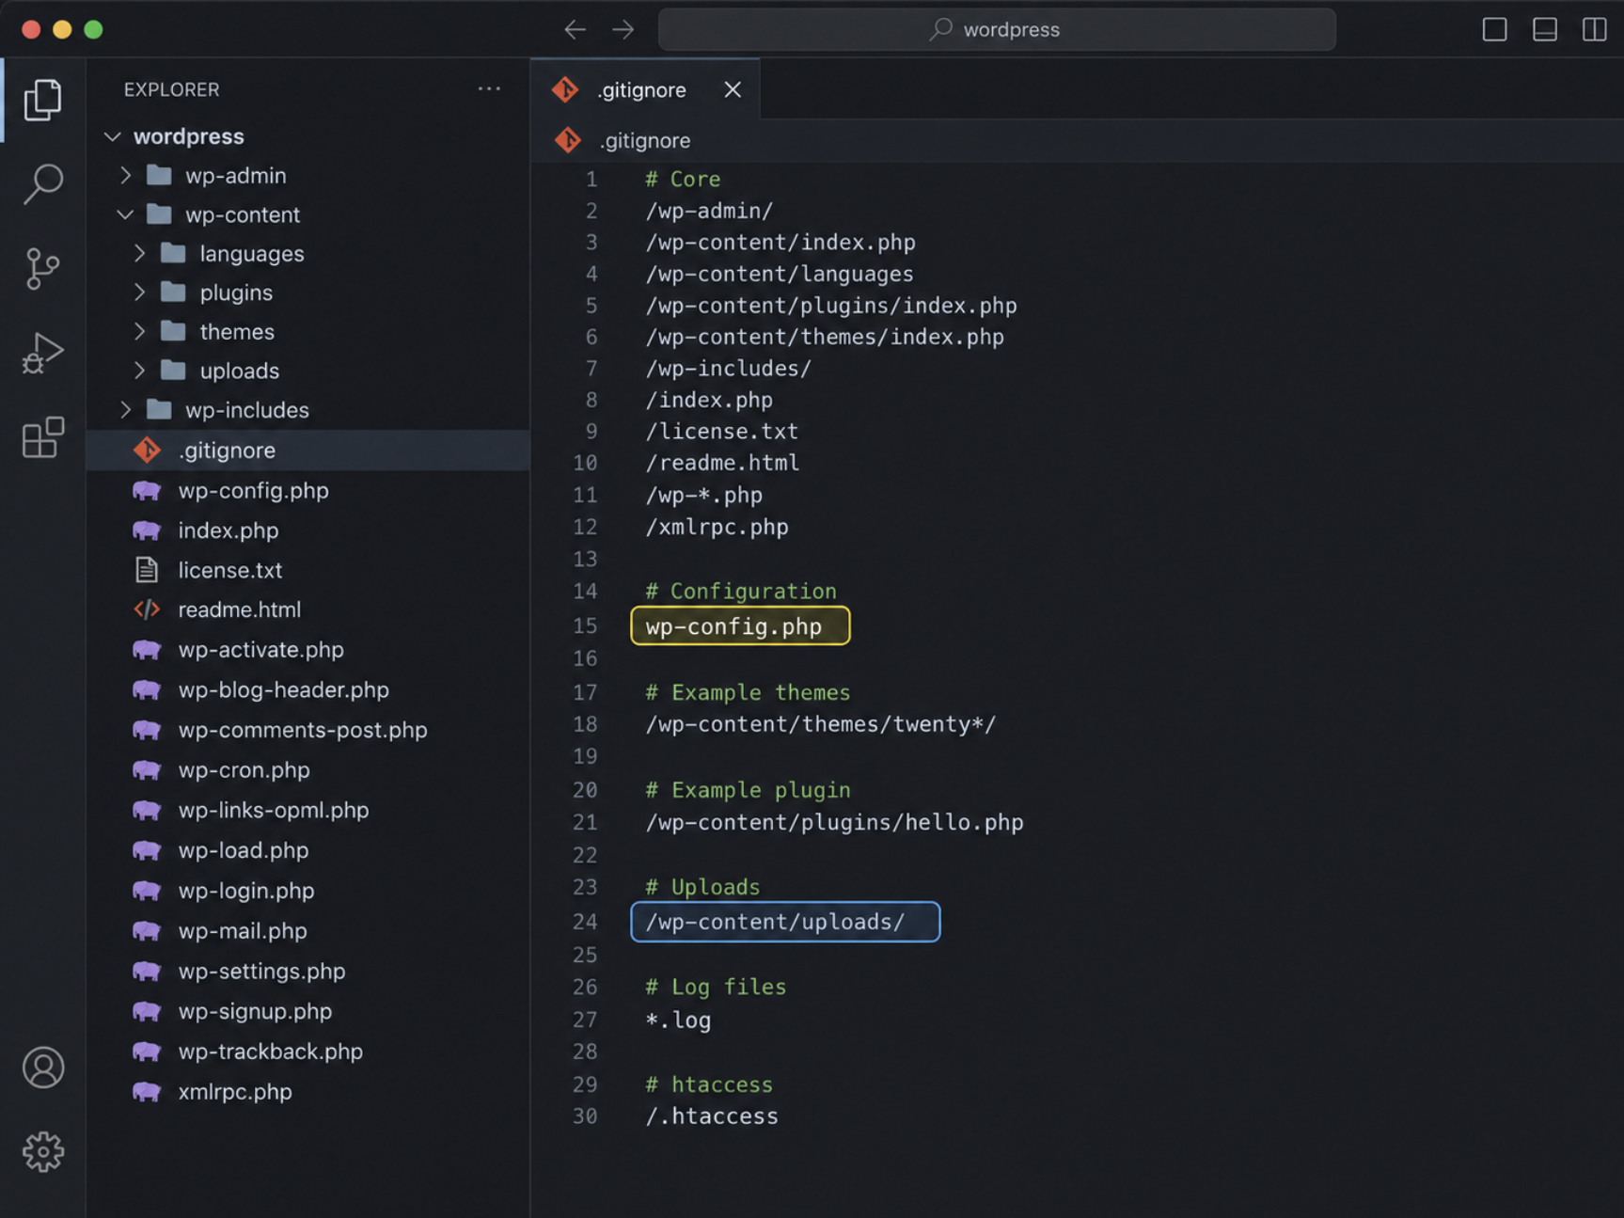The image size is (1624, 1218).
Task: Open the Source Control view
Action: tap(42, 269)
